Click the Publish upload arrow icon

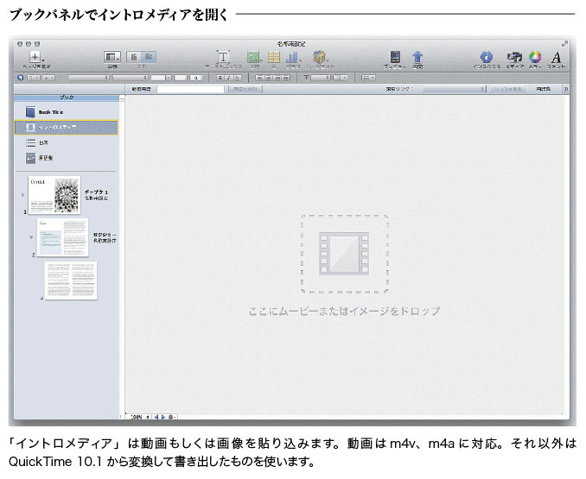pyautogui.click(x=417, y=57)
